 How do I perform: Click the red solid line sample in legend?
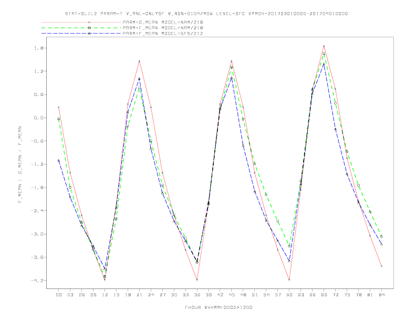pos(81,22)
